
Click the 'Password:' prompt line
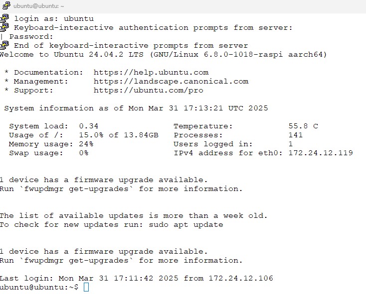pos(31,36)
